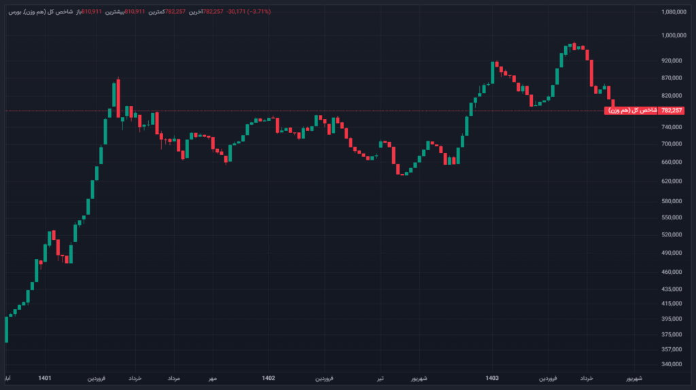
Task: Click the 660,000 price axis label
Action: (672, 162)
